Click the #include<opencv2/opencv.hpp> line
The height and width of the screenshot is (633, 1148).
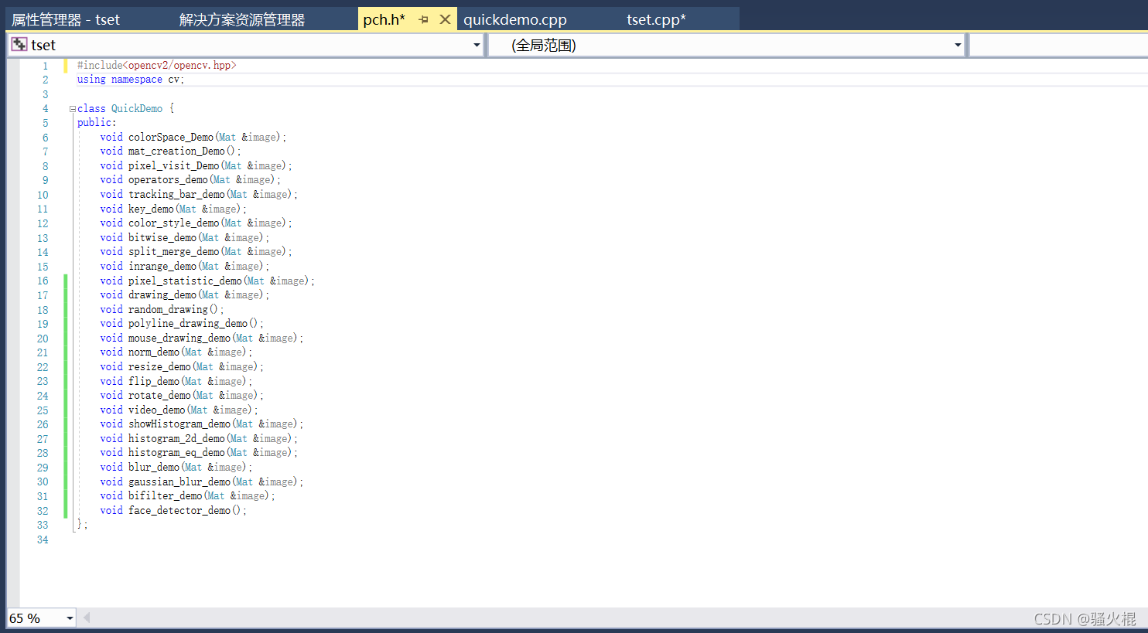tap(157, 65)
